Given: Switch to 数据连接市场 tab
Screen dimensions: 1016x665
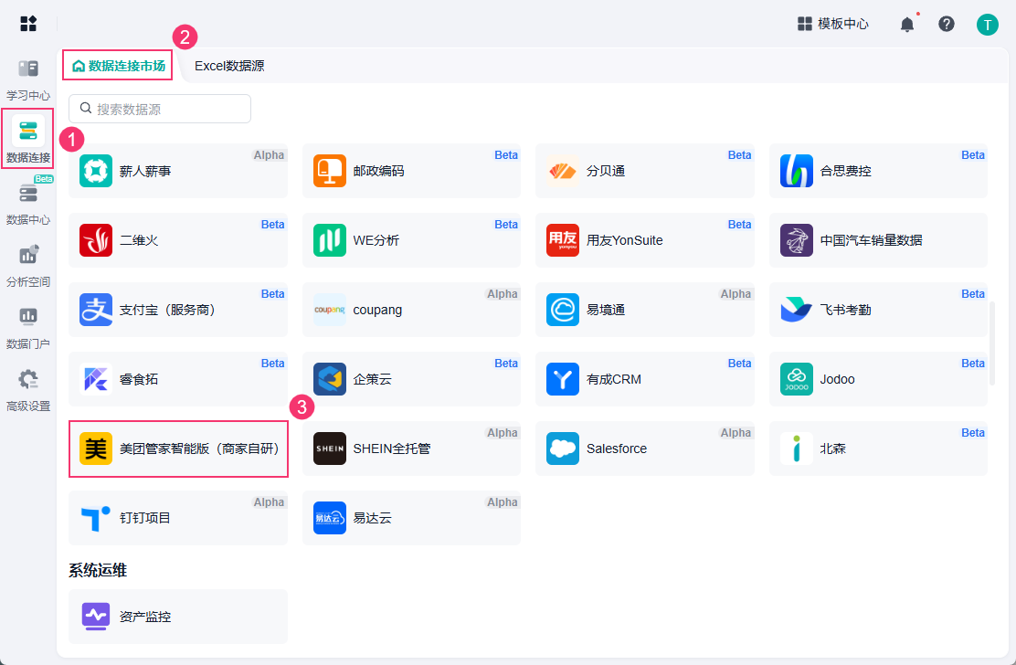Looking at the screenshot, I should [118, 66].
